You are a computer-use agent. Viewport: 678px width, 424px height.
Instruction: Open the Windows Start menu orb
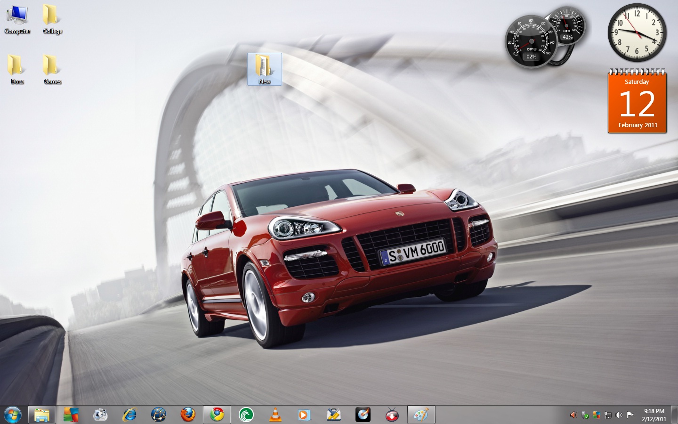tap(13, 415)
